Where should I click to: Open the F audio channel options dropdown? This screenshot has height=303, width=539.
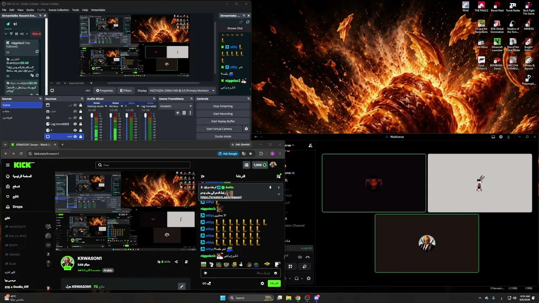(138, 106)
